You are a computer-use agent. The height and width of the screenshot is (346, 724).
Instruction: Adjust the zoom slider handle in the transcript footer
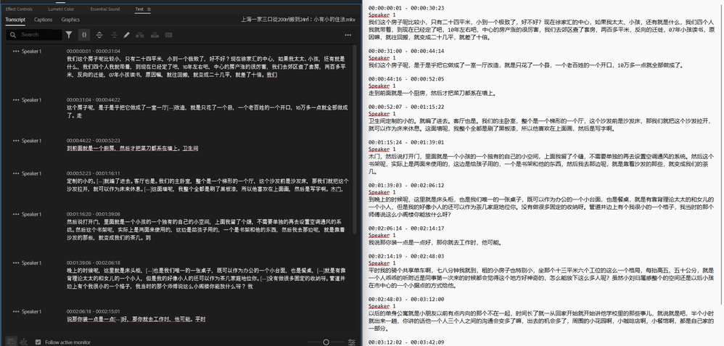(326, 342)
